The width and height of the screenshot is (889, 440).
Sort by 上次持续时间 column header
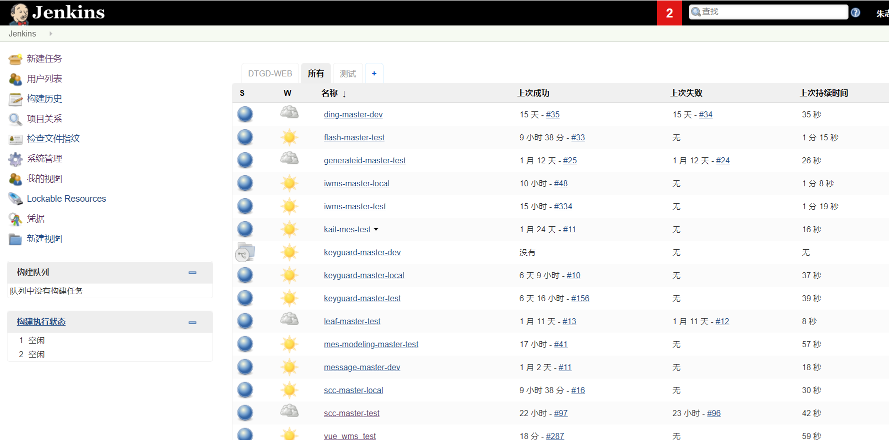pyautogui.click(x=823, y=93)
